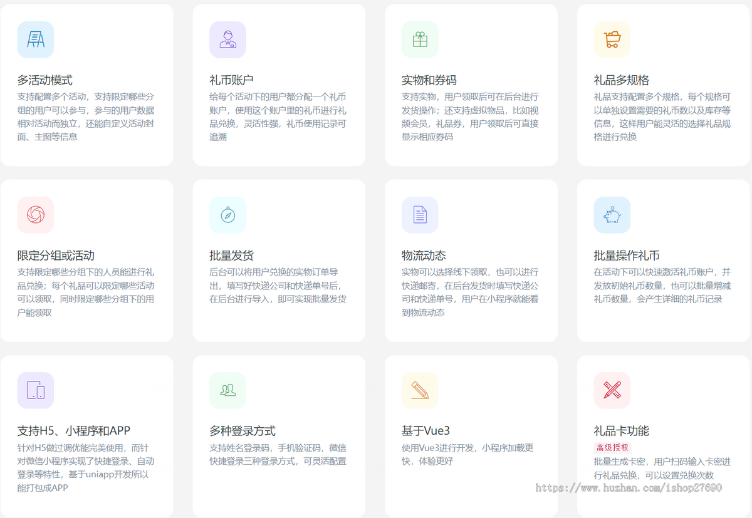Click the document icon above 物流动态

tap(420, 215)
